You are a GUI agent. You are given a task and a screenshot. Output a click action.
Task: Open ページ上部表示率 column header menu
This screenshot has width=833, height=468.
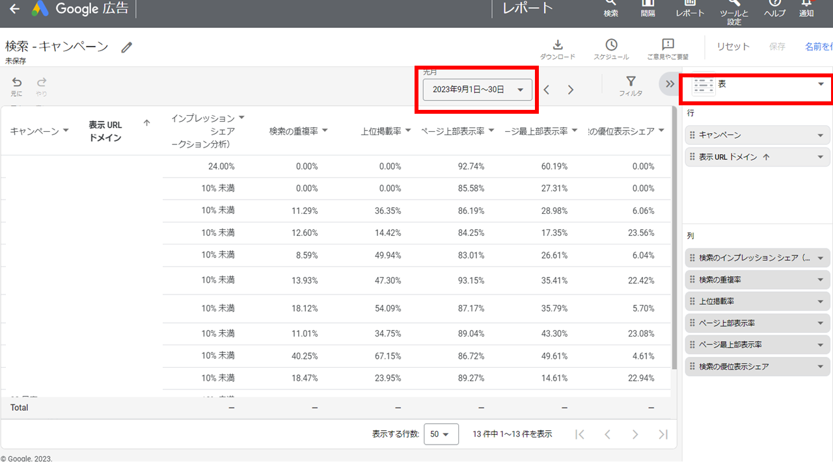pyautogui.click(x=491, y=131)
